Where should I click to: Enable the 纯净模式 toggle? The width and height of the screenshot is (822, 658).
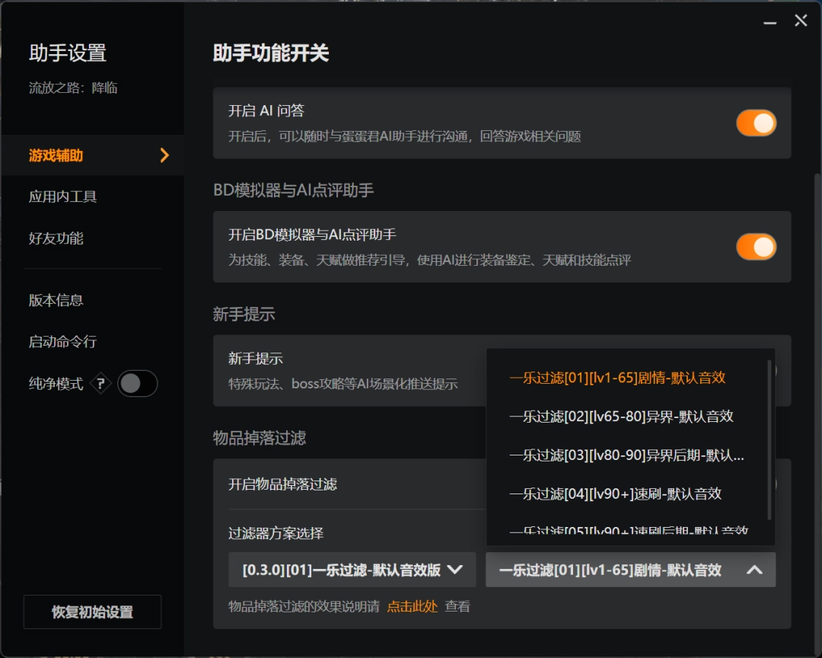[138, 384]
